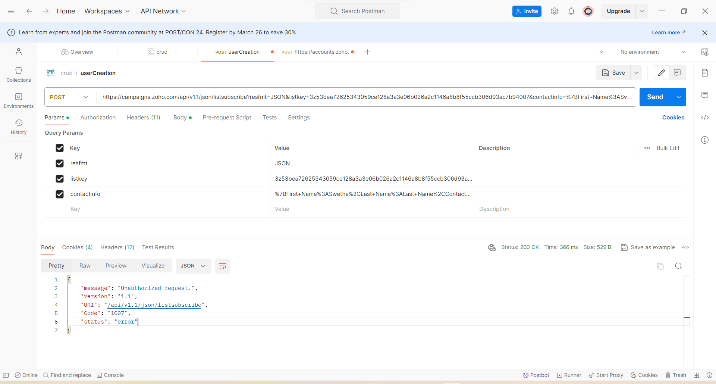Viewport: 716px width, 384px height.
Task: Open History in the sidebar
Action: pos(19,127)
